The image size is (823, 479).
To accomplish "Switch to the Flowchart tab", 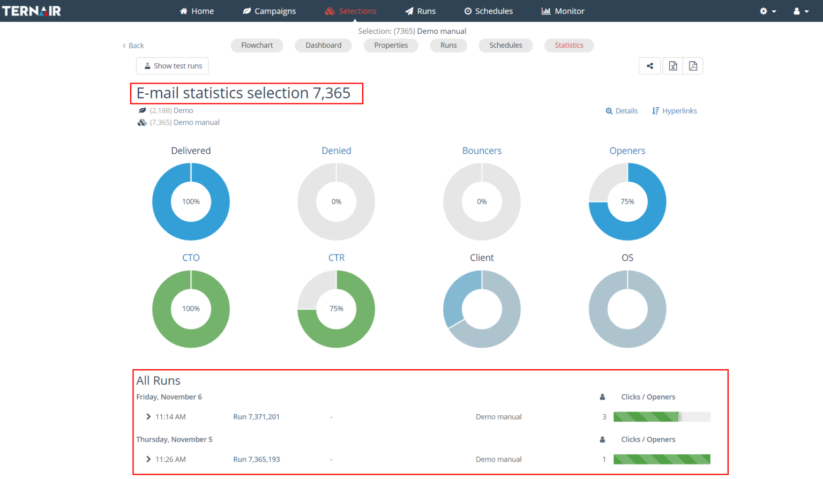I will pos(257,46).
